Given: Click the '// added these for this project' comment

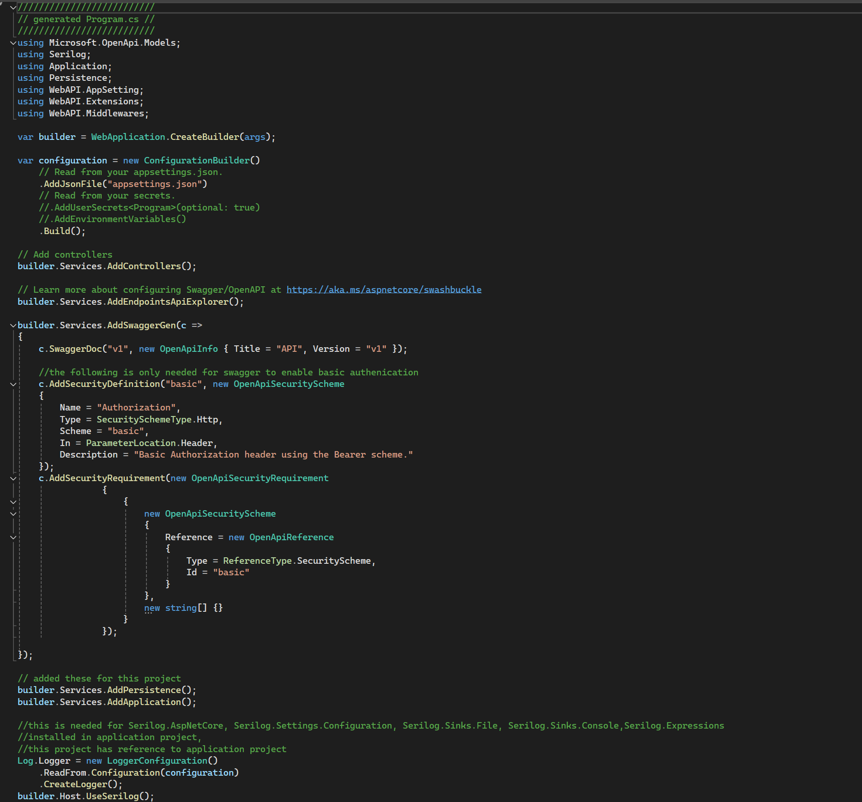Looking at the screenshot, I should (x=99, y=678).
